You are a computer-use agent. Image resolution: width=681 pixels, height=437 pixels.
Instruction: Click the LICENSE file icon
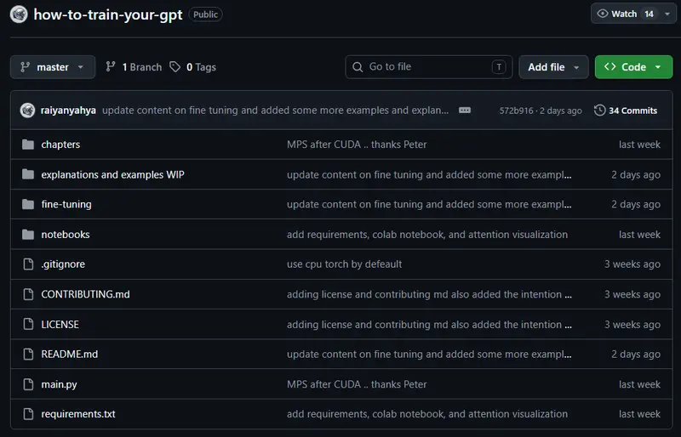tap(28, 324)
